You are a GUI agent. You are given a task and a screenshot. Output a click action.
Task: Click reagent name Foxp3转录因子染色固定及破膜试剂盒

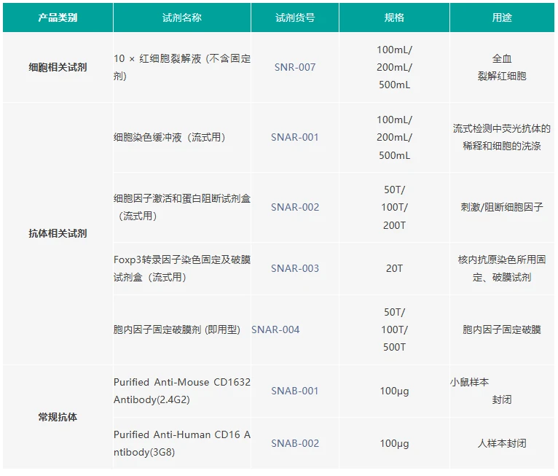182,268
